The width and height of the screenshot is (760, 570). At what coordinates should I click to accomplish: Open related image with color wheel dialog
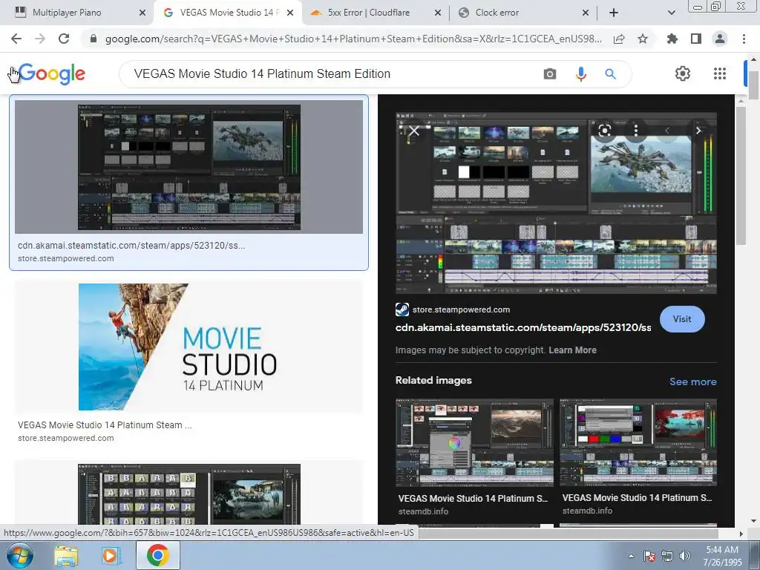click(474, 442)
